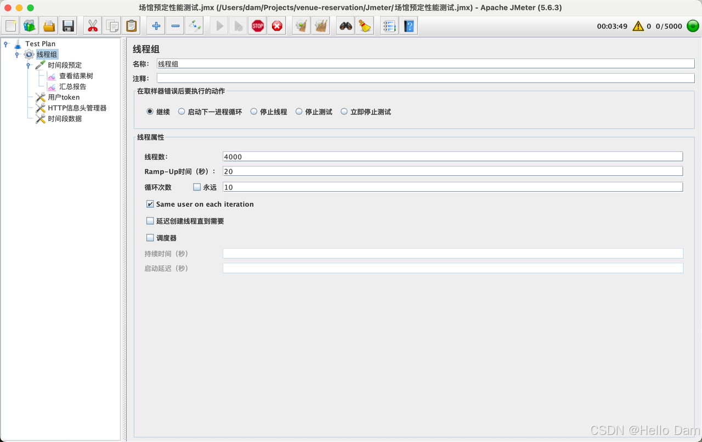Click the green running status indicator
This screenshot has width=702, height=442.
[x=693, y=26]
